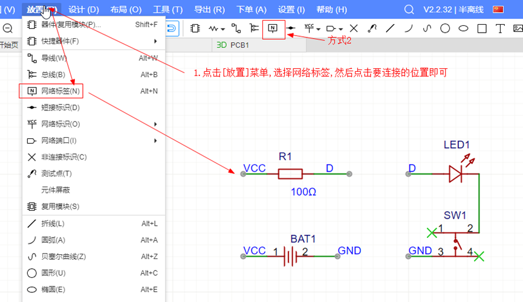Choose 网络标签(N) from the menu
This screenshot has width=523, height=302.
(x=94, y=91)
